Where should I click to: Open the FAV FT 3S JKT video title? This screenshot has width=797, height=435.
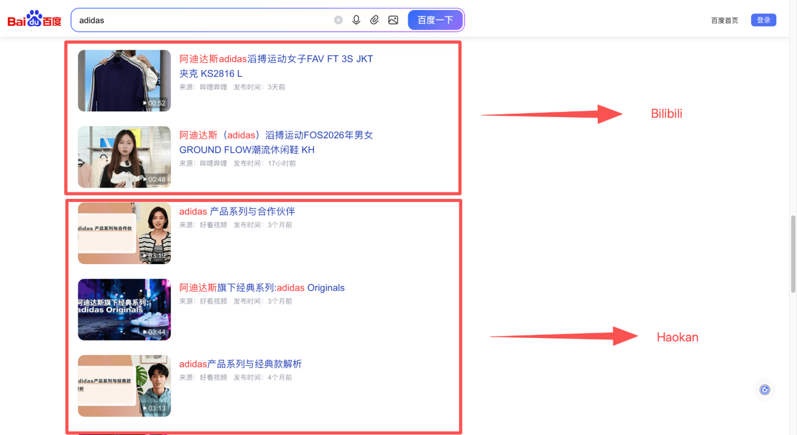[x=276, y=66]
